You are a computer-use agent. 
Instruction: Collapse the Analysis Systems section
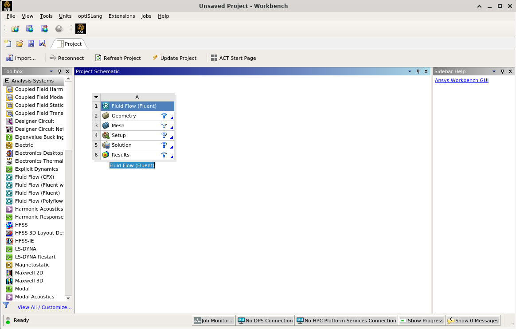coord(7,81)
